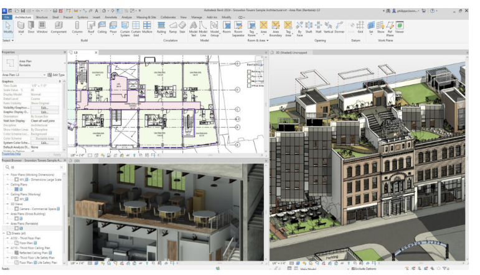Open the Area Plan L3 view dropdown
The width and height of the screenshot is (480, 275).
point(49,75)
